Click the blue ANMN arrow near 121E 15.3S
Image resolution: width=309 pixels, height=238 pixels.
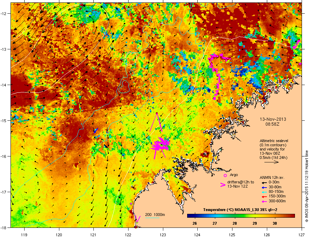point(96,131)
